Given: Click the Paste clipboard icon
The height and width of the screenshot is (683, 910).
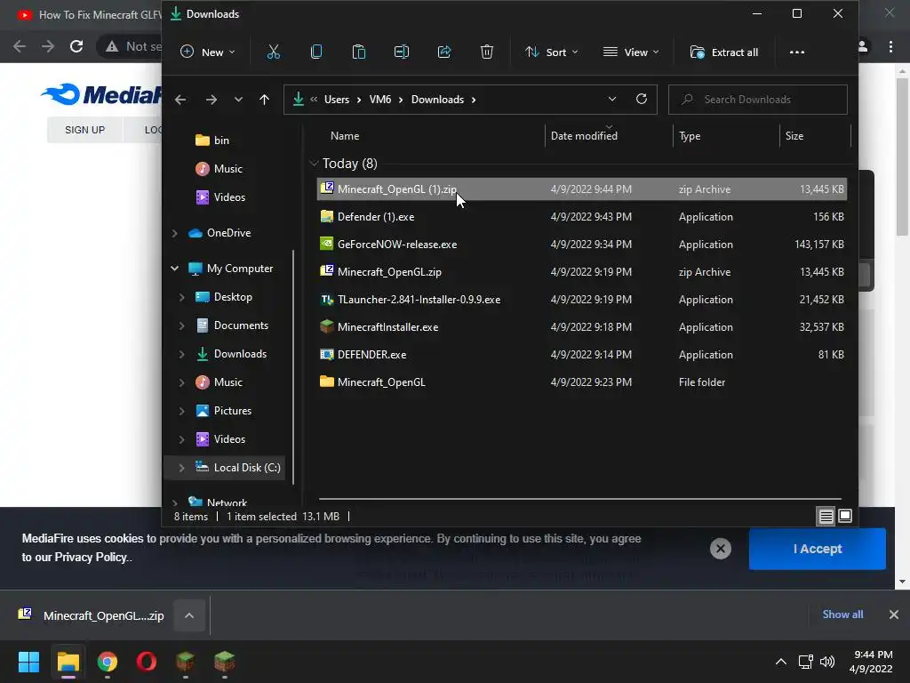Looking at the screenshot, I should pos(359,52).
